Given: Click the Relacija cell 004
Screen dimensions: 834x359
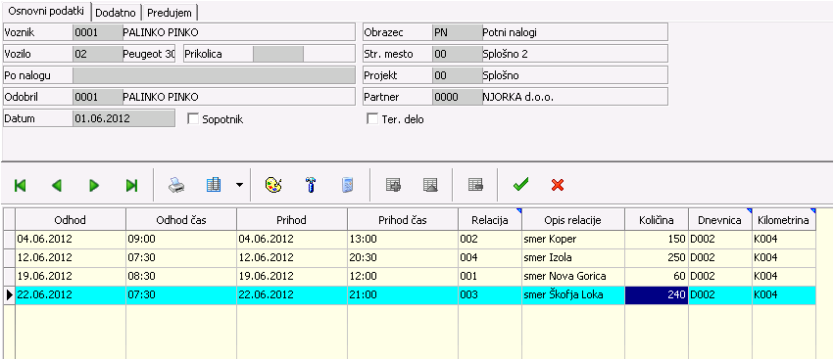Looking at the screenshot, I should (490, 258).
